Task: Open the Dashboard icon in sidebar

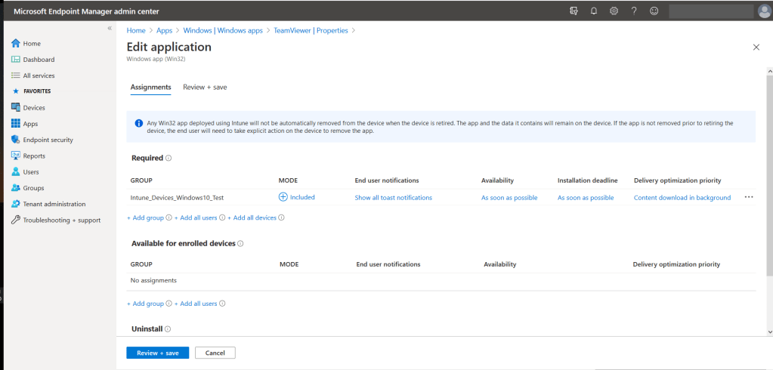Action: click(x=15, y=60)
